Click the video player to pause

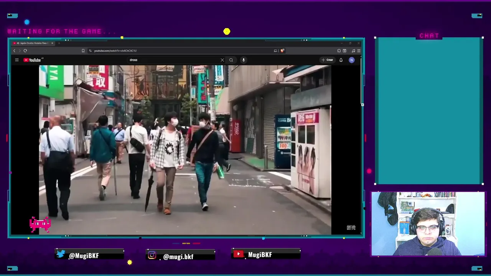(185, 149)
